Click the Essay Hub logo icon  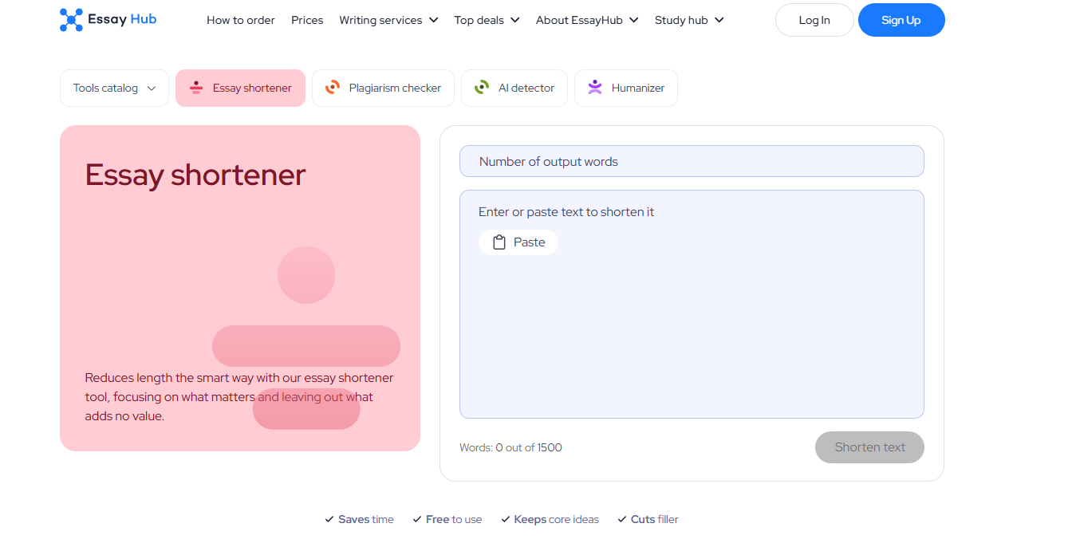click(71, 20)
